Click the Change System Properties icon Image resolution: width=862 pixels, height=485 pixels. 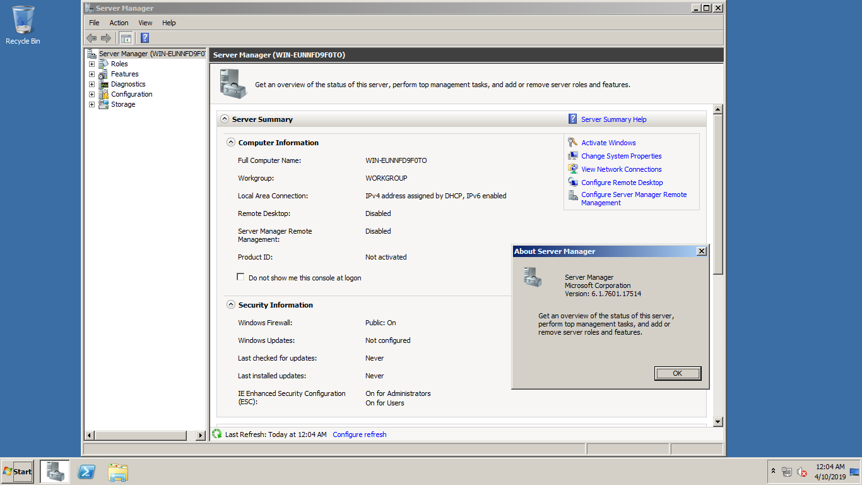(x=572, y=156)
